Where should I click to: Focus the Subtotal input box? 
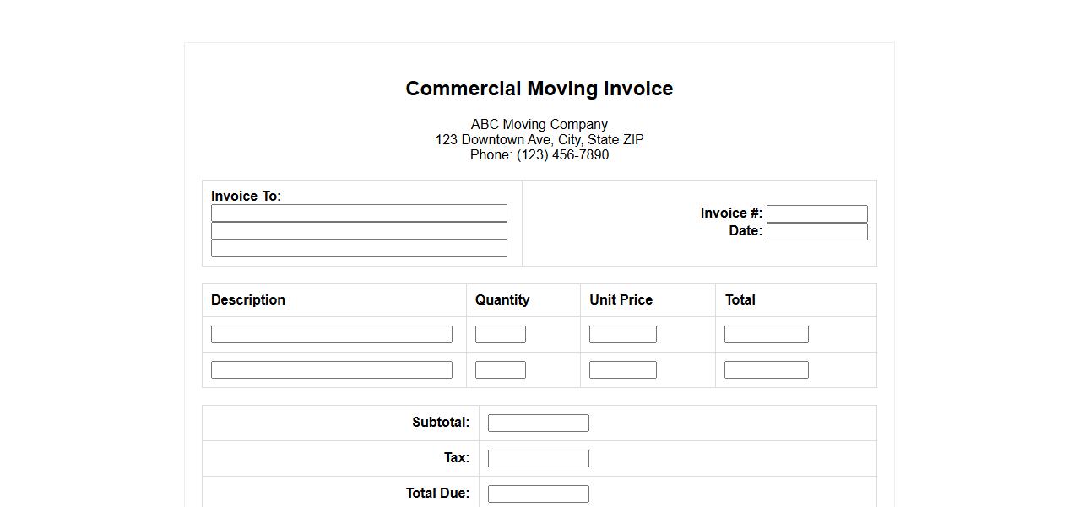pyautogui.click(x=538, y=423)
